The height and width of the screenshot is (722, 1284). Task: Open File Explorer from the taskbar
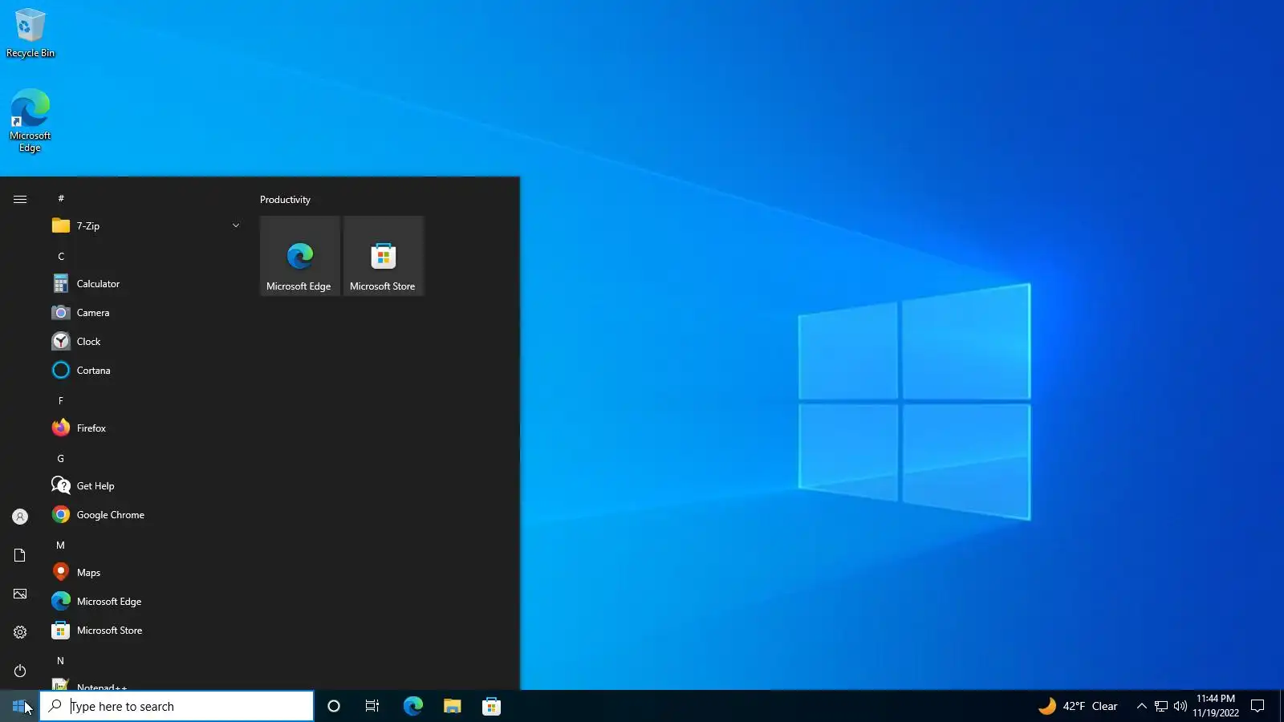click(452, 706)
